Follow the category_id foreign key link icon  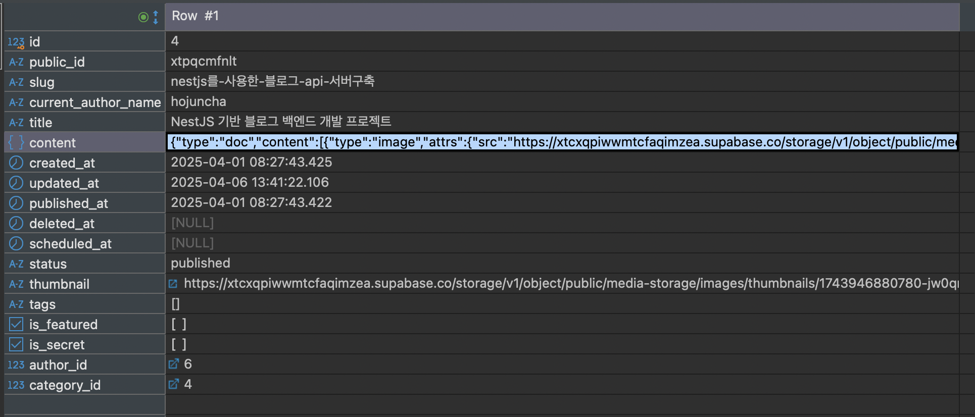173,384
